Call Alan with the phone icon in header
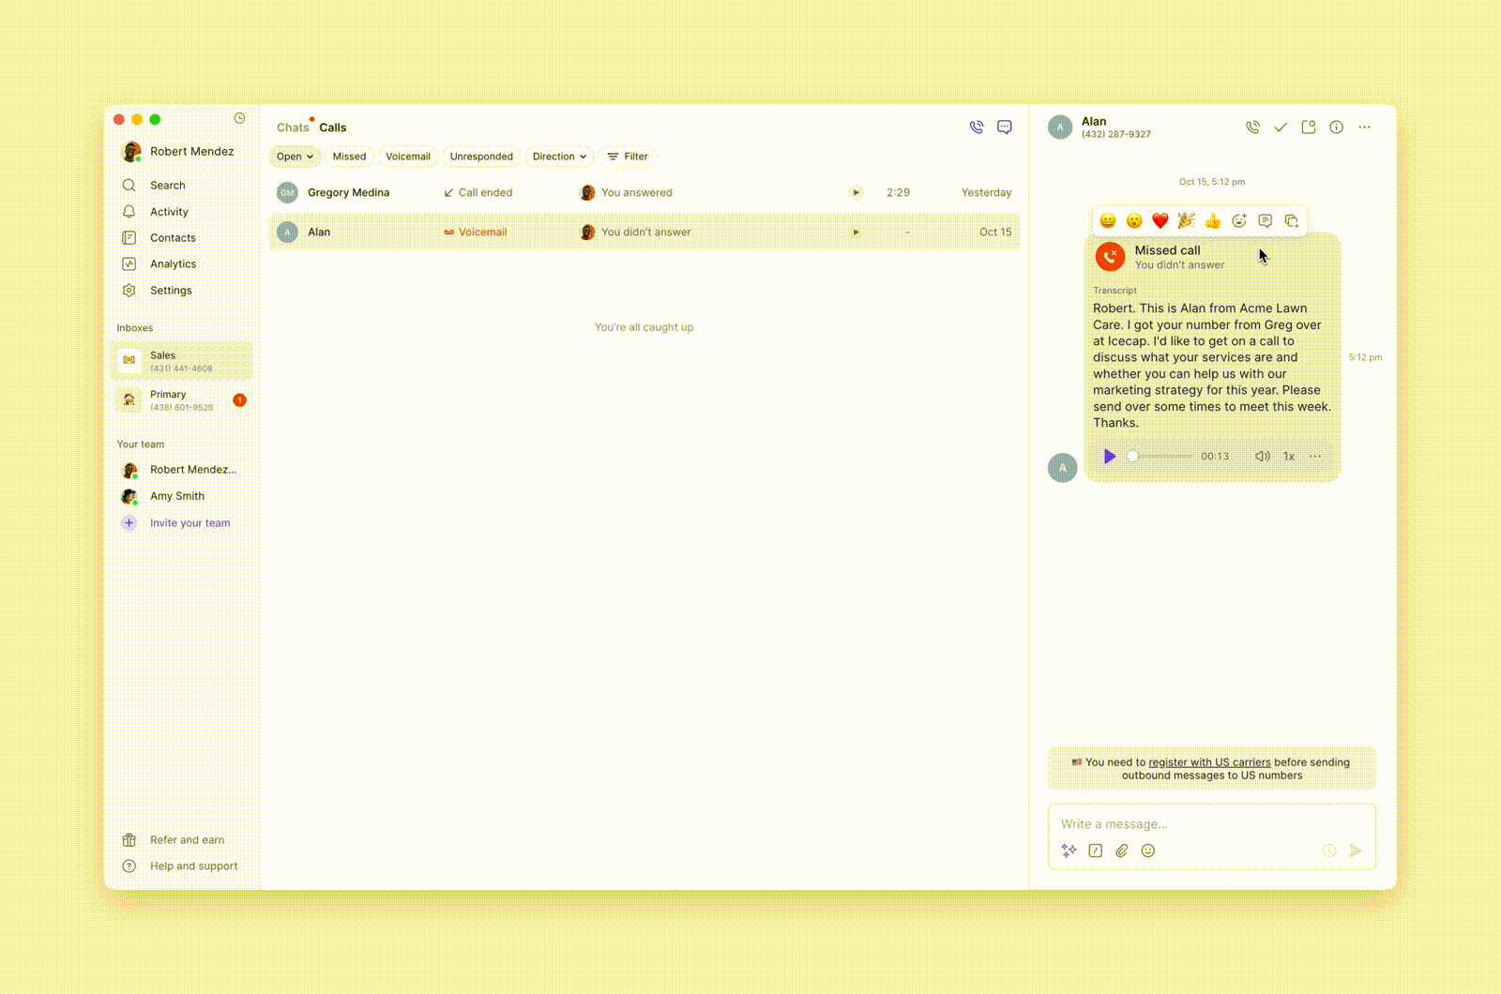 tap(1252, 128)
